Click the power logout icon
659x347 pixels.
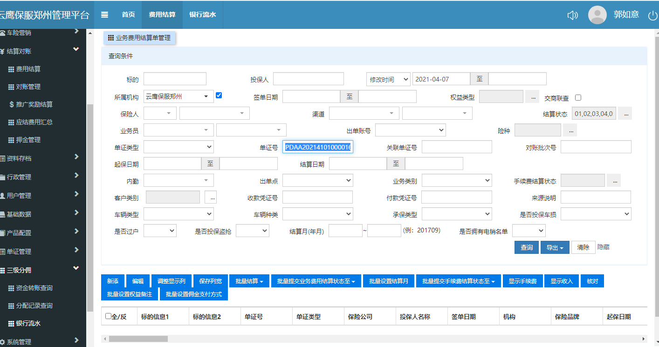click(652, 15)
